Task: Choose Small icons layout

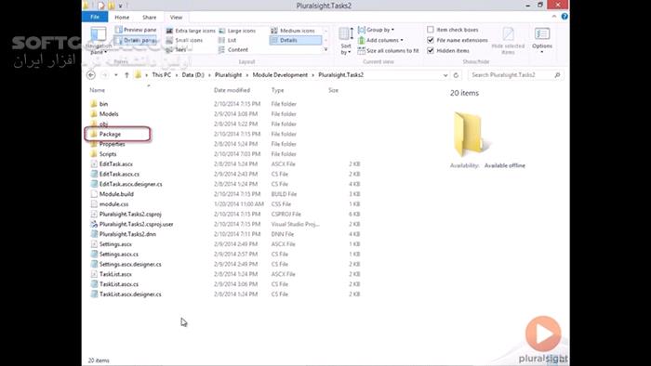Action: pyautogui.click(x=184, y=40)
